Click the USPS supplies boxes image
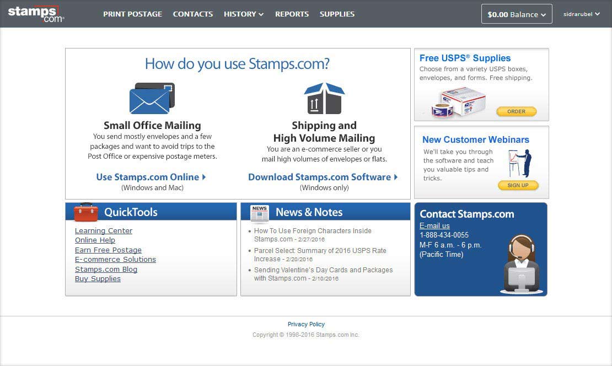The image size is (612, 366). [x=459, y=102]
